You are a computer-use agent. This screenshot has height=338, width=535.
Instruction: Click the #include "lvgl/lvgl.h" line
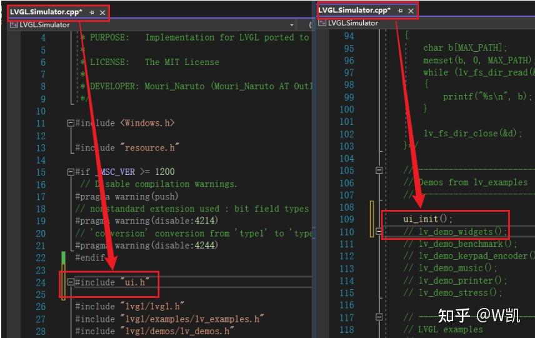click(129, 306)
